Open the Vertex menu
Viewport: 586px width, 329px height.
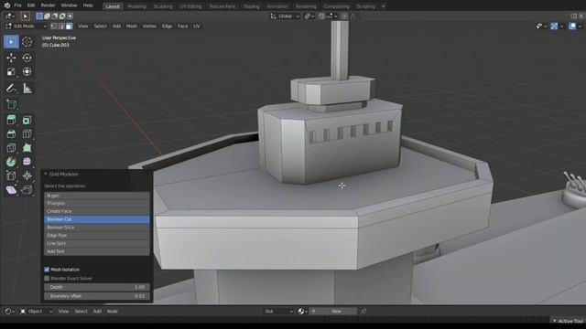149,27
